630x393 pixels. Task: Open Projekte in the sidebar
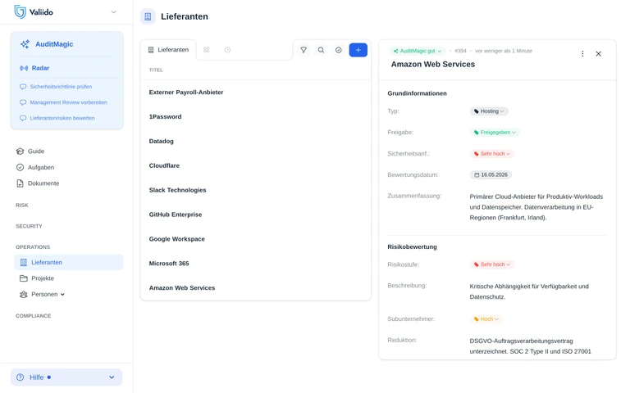point(42,278)
